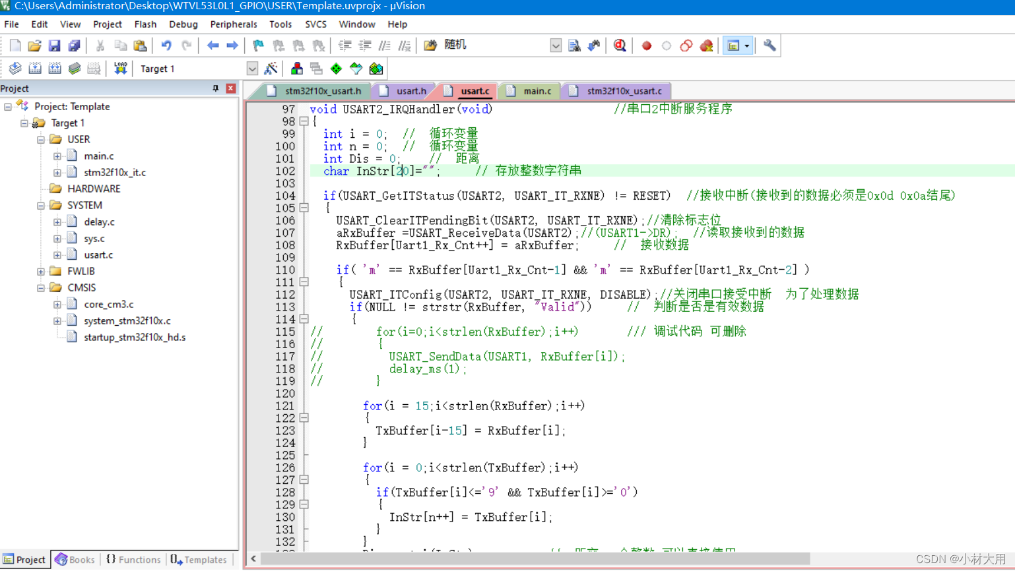The image size is (1015, 571).
Task: Show the Functions panel tab
Action: pyautogui.click(x=133, y=560)
